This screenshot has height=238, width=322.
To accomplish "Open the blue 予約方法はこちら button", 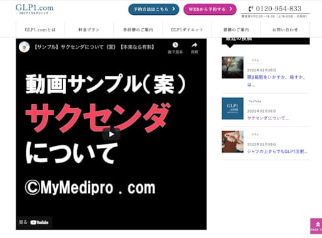I will pyautogui.click(x=154, y=9).
